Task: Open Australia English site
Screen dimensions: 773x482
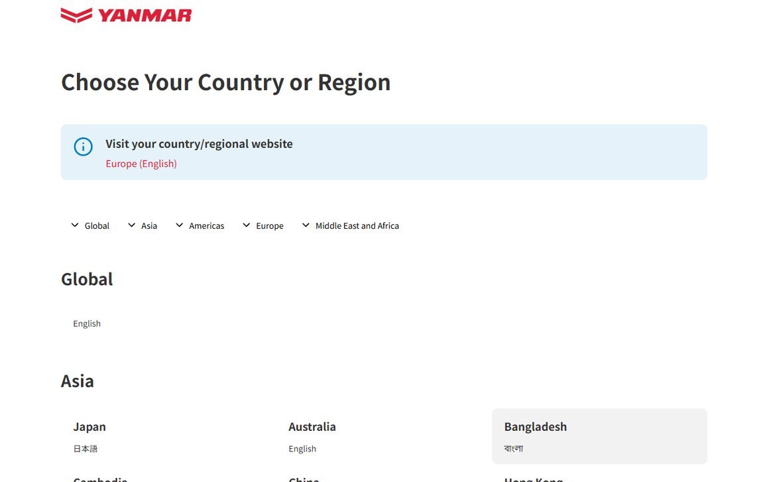Action: [x=302, y=448]
